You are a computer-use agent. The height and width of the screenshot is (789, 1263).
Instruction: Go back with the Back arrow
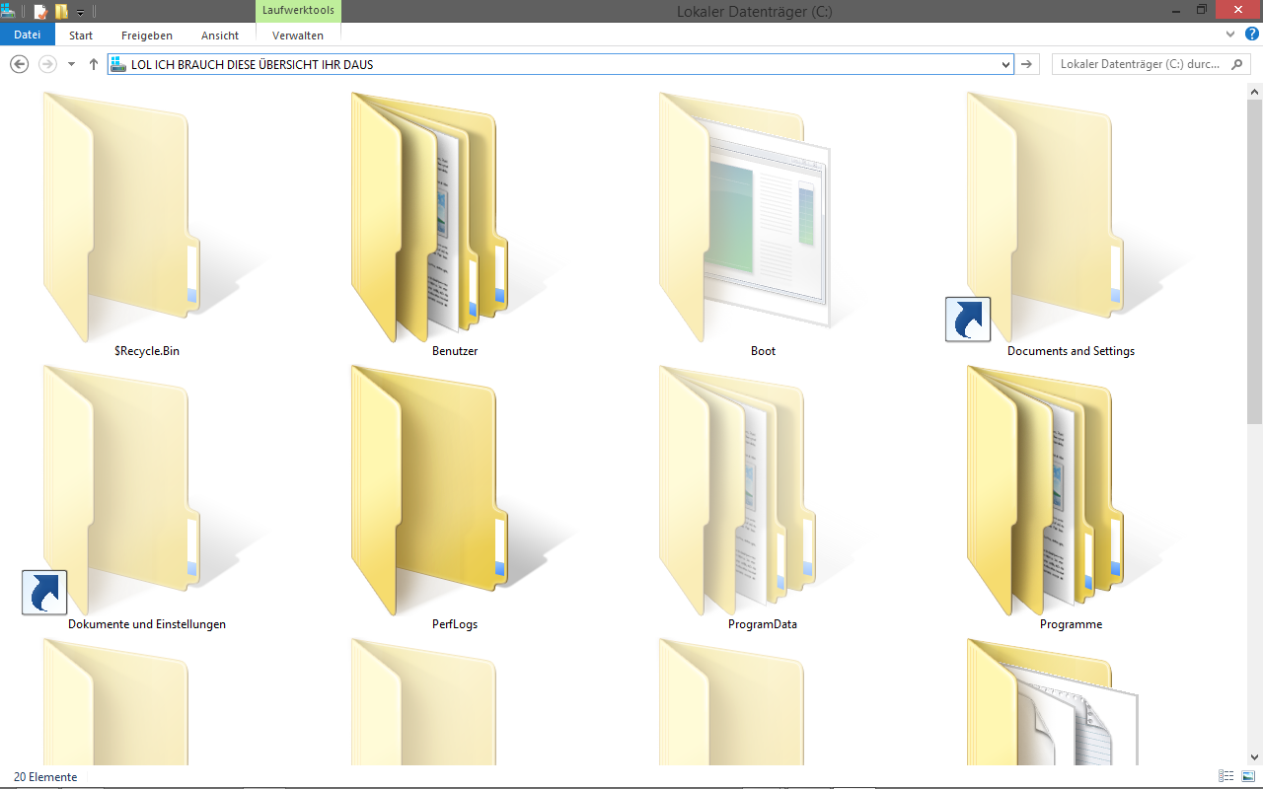[19, 64]
